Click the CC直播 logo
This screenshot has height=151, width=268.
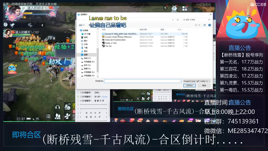coord(258,4)
